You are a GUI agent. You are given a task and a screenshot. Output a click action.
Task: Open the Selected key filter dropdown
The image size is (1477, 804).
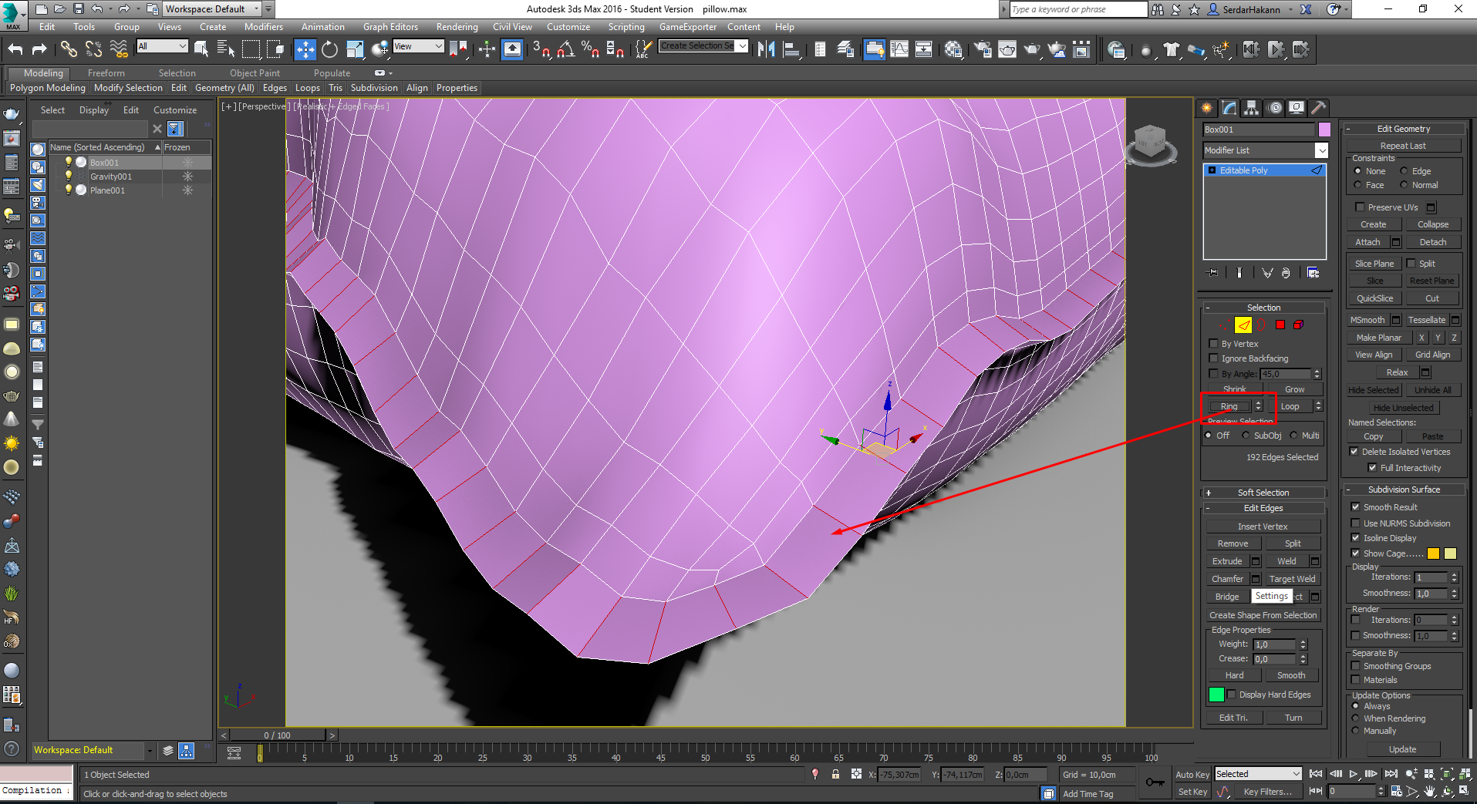1258,774
